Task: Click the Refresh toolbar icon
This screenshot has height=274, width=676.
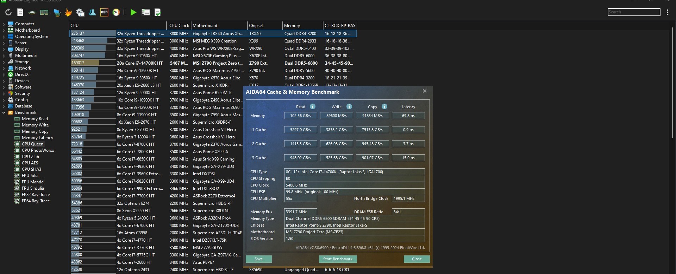Action: [8, 12]
